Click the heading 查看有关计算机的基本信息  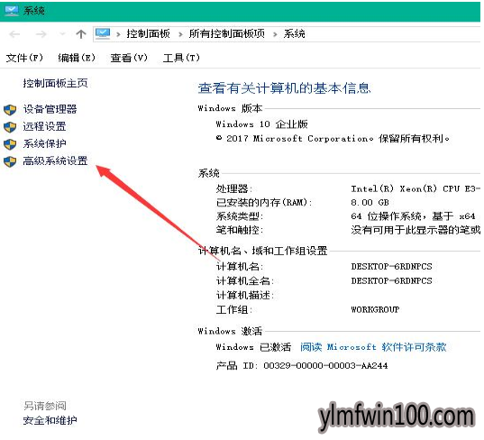pos(284,88)
